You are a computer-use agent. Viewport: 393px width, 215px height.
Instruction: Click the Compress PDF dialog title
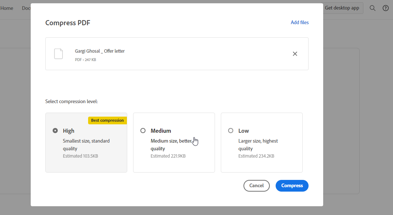68,23
